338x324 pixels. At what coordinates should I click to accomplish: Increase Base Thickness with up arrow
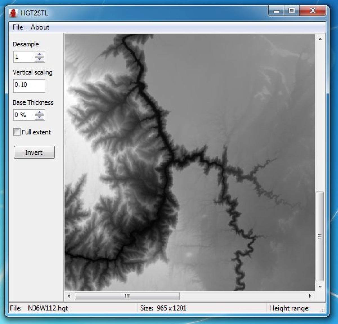(39, 112)
